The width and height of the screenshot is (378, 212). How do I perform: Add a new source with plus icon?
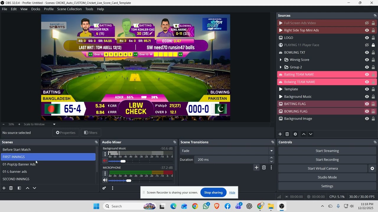click(x=280, y=134)
